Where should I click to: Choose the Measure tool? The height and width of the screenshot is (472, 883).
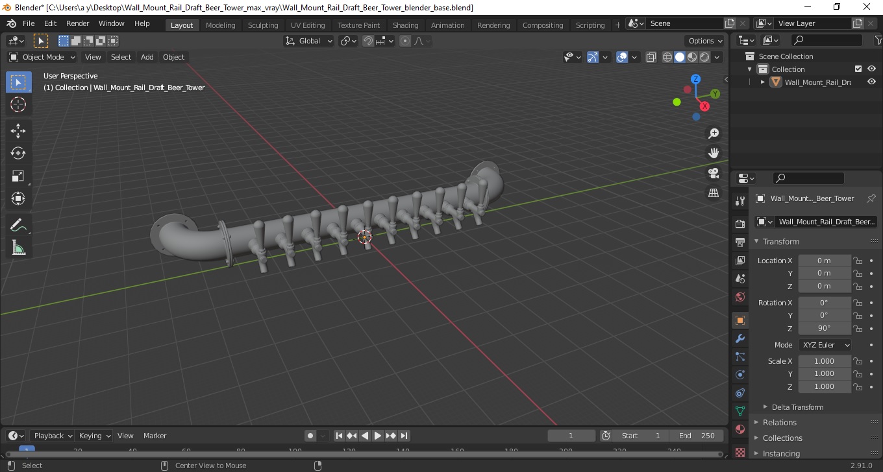(x=18, y=248)
